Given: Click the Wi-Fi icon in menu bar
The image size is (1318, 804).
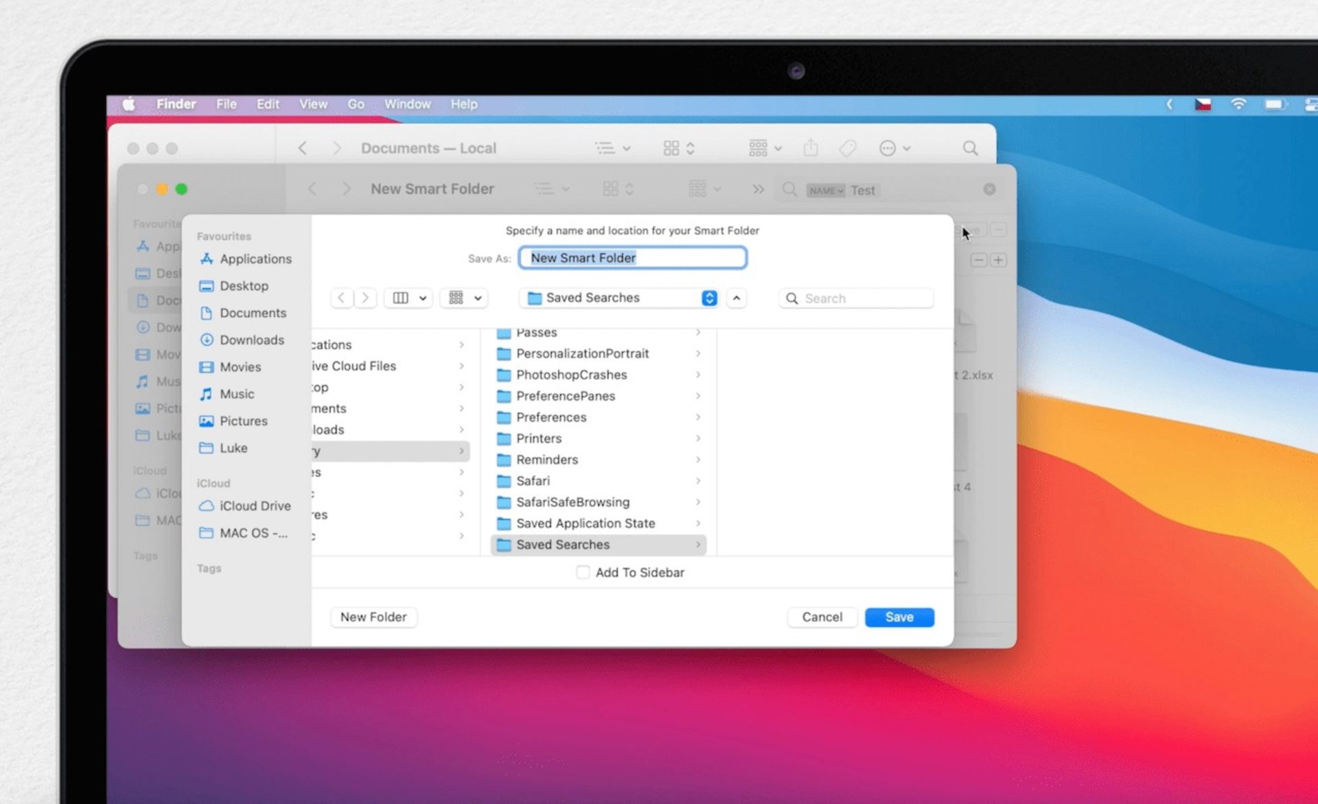Looking at the screenshot, I should pos(1238,104).
